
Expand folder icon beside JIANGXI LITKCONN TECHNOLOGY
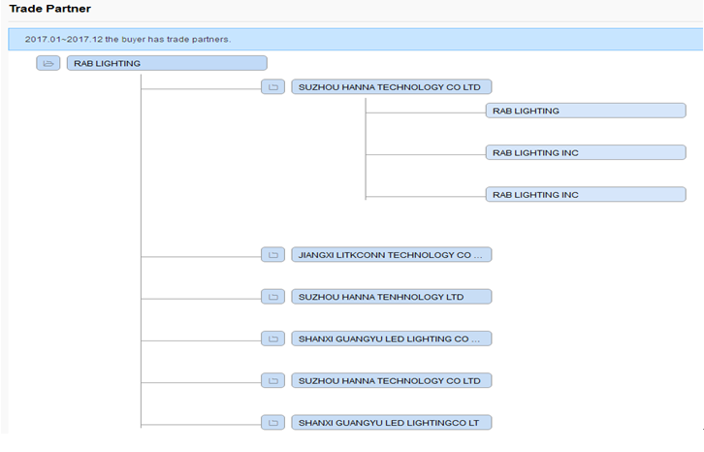tap(273, 255)
